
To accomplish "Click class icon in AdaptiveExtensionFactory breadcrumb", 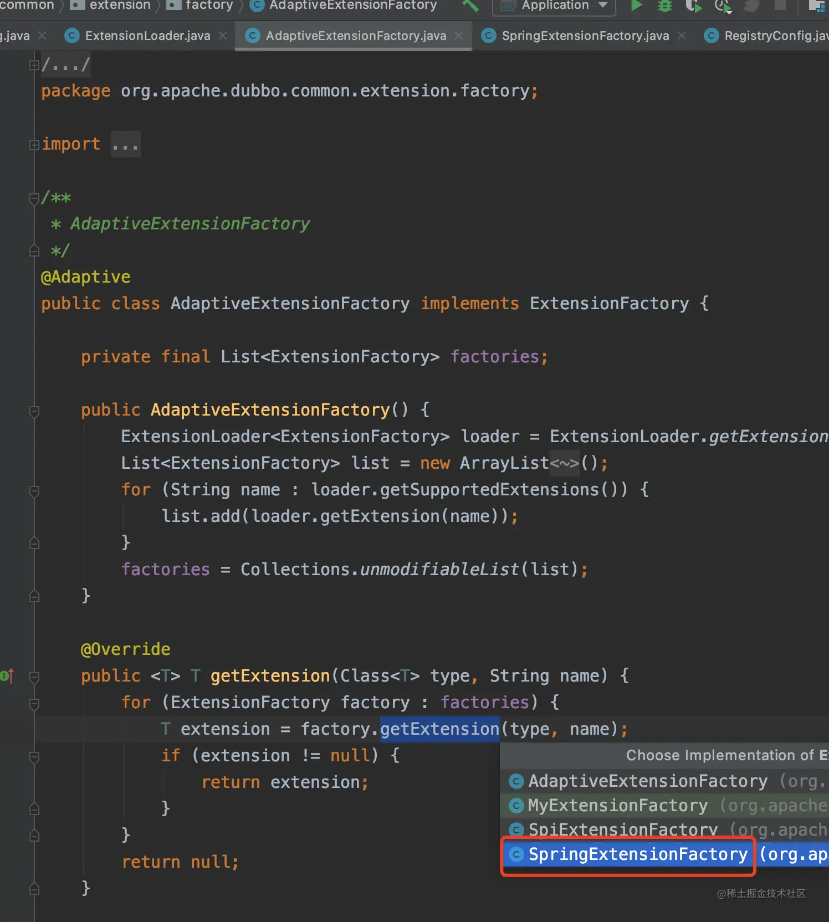I will pyautogui.click(x=257, y=6).
